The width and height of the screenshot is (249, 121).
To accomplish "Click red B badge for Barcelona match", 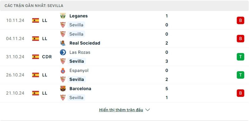I will point(240,93).
